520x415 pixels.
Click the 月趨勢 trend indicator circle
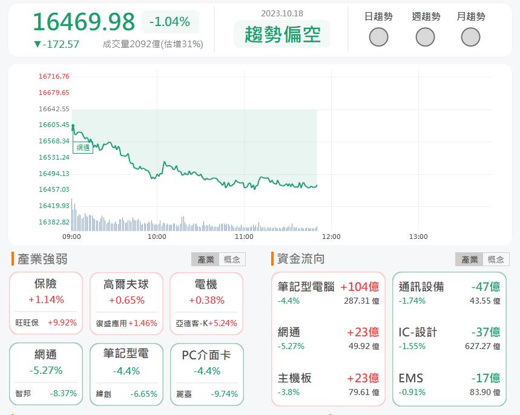click(469, 37)
